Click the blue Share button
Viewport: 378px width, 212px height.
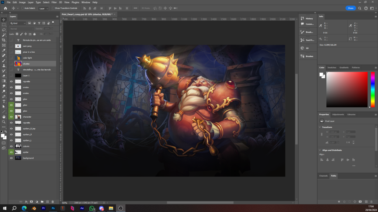point(351,8)
